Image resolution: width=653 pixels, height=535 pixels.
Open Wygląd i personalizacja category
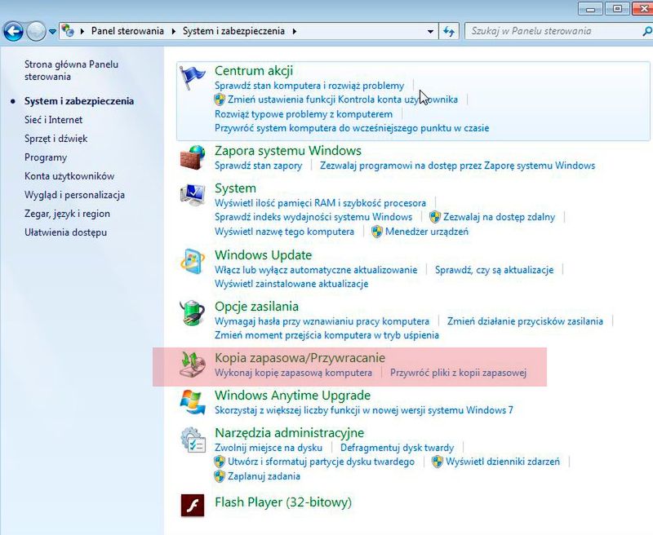(74, 195)
